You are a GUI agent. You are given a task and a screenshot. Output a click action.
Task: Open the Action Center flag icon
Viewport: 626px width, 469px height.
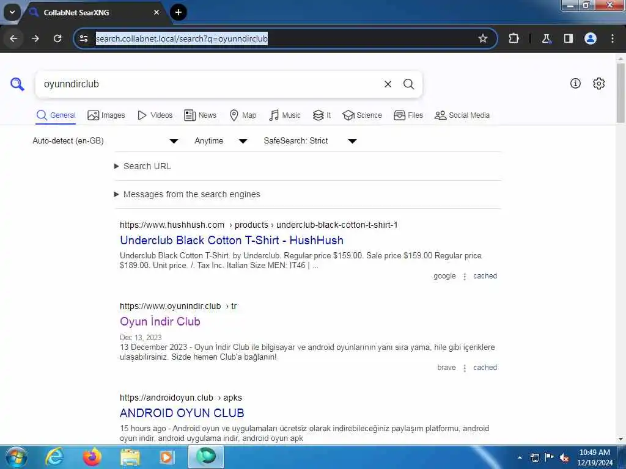[550, 457]
